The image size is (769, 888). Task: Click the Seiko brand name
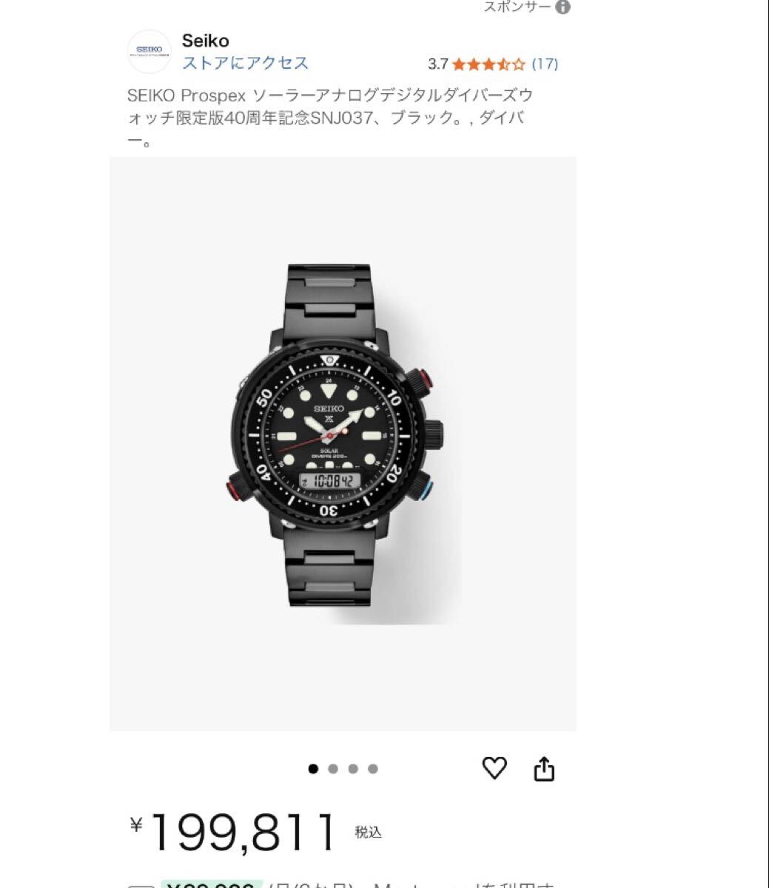[206, 40]
